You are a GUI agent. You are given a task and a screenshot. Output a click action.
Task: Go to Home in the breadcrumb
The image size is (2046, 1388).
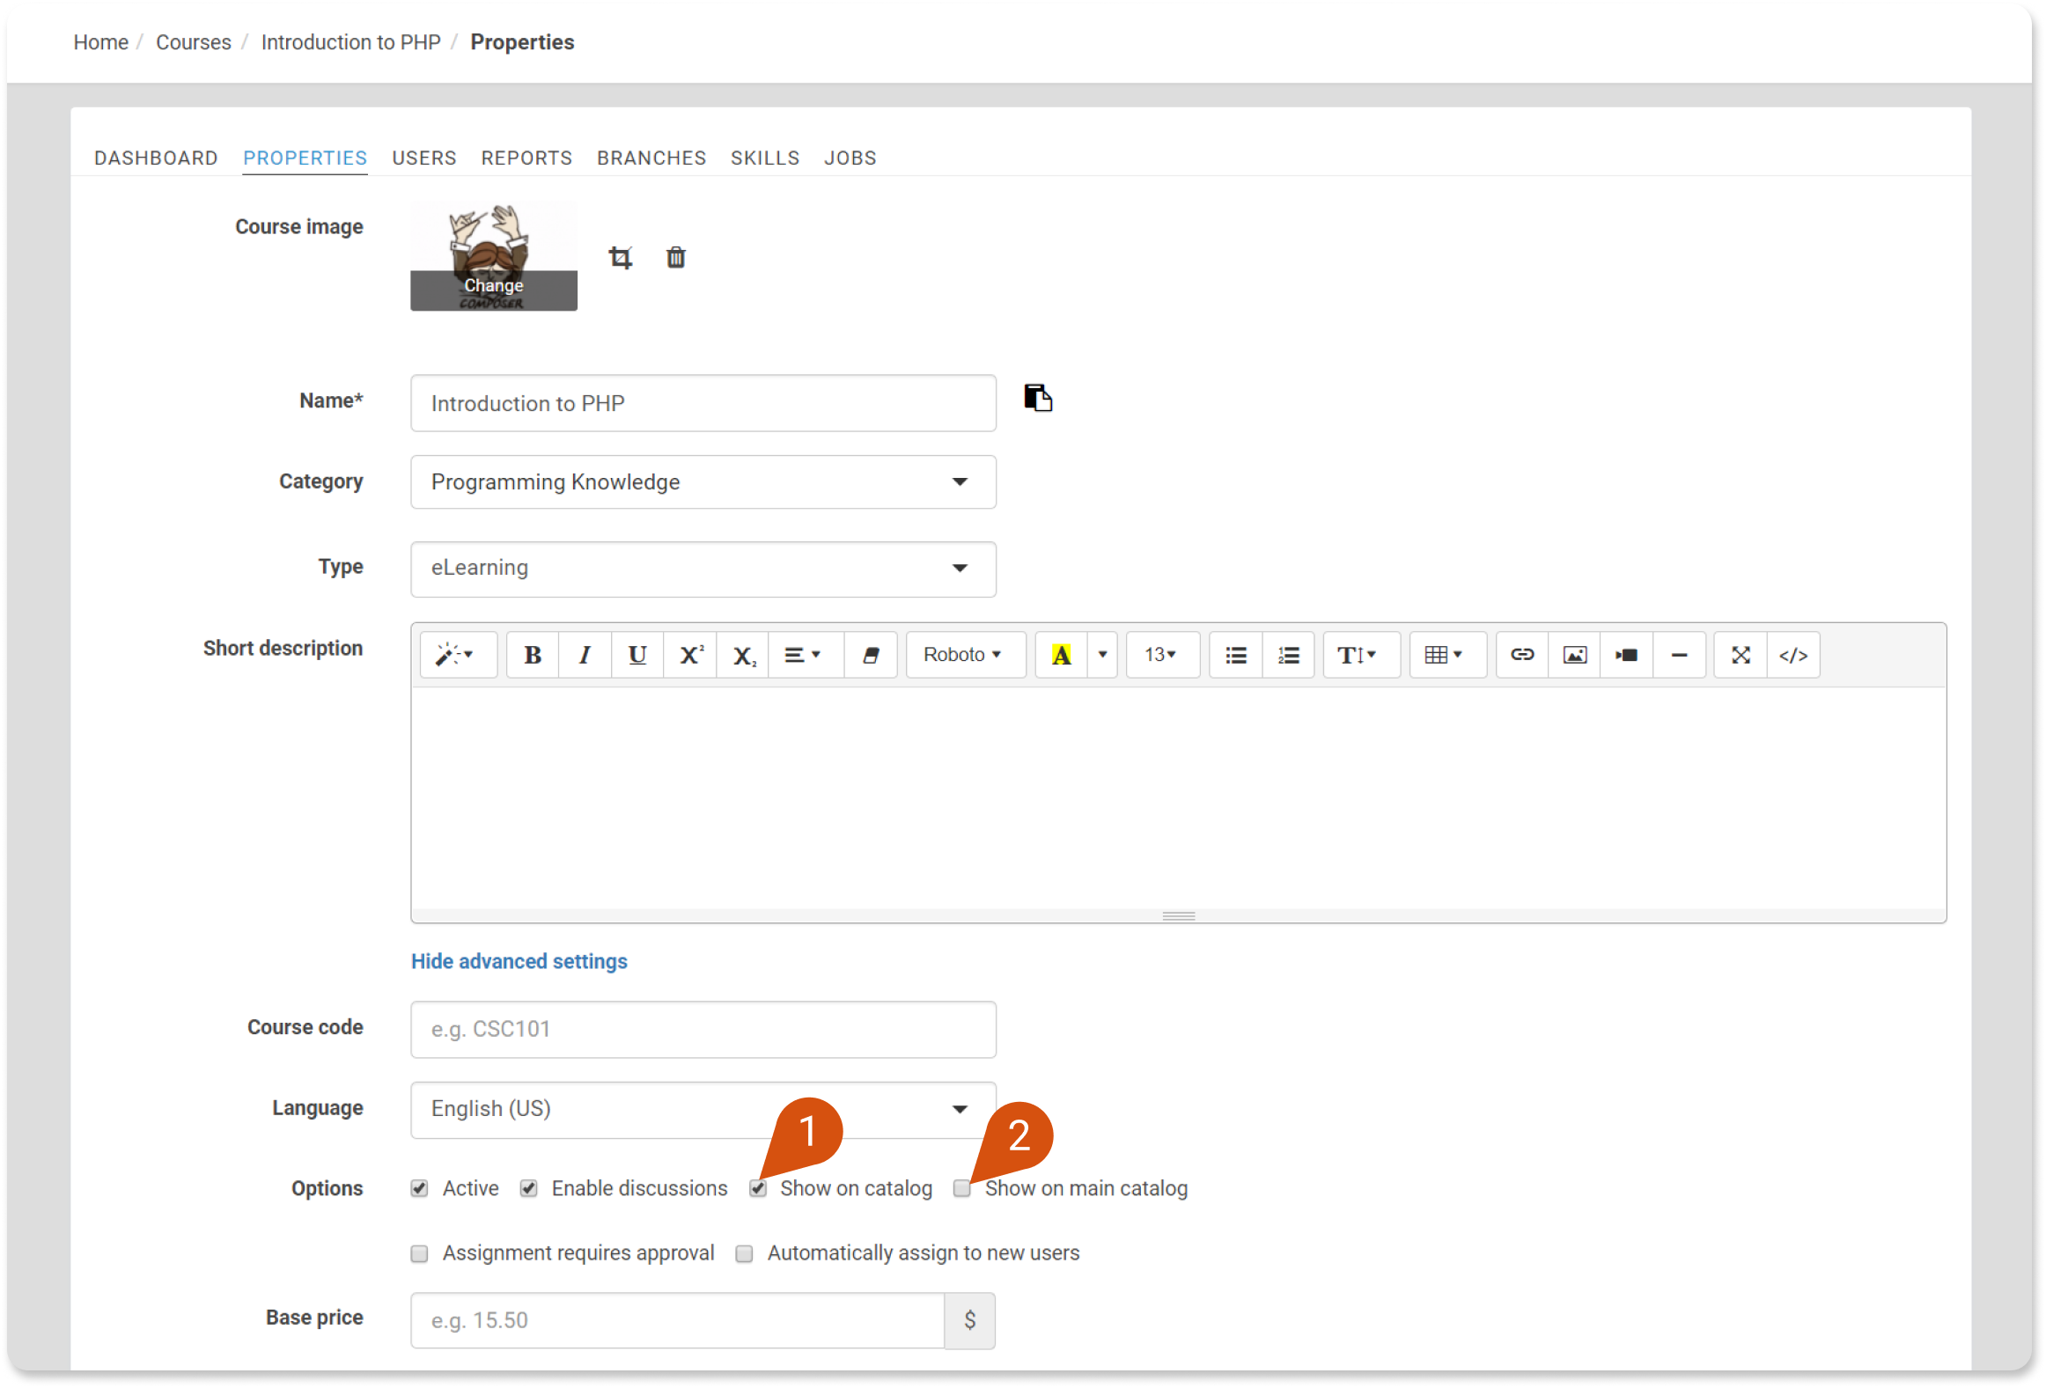[x=100, y=42]
